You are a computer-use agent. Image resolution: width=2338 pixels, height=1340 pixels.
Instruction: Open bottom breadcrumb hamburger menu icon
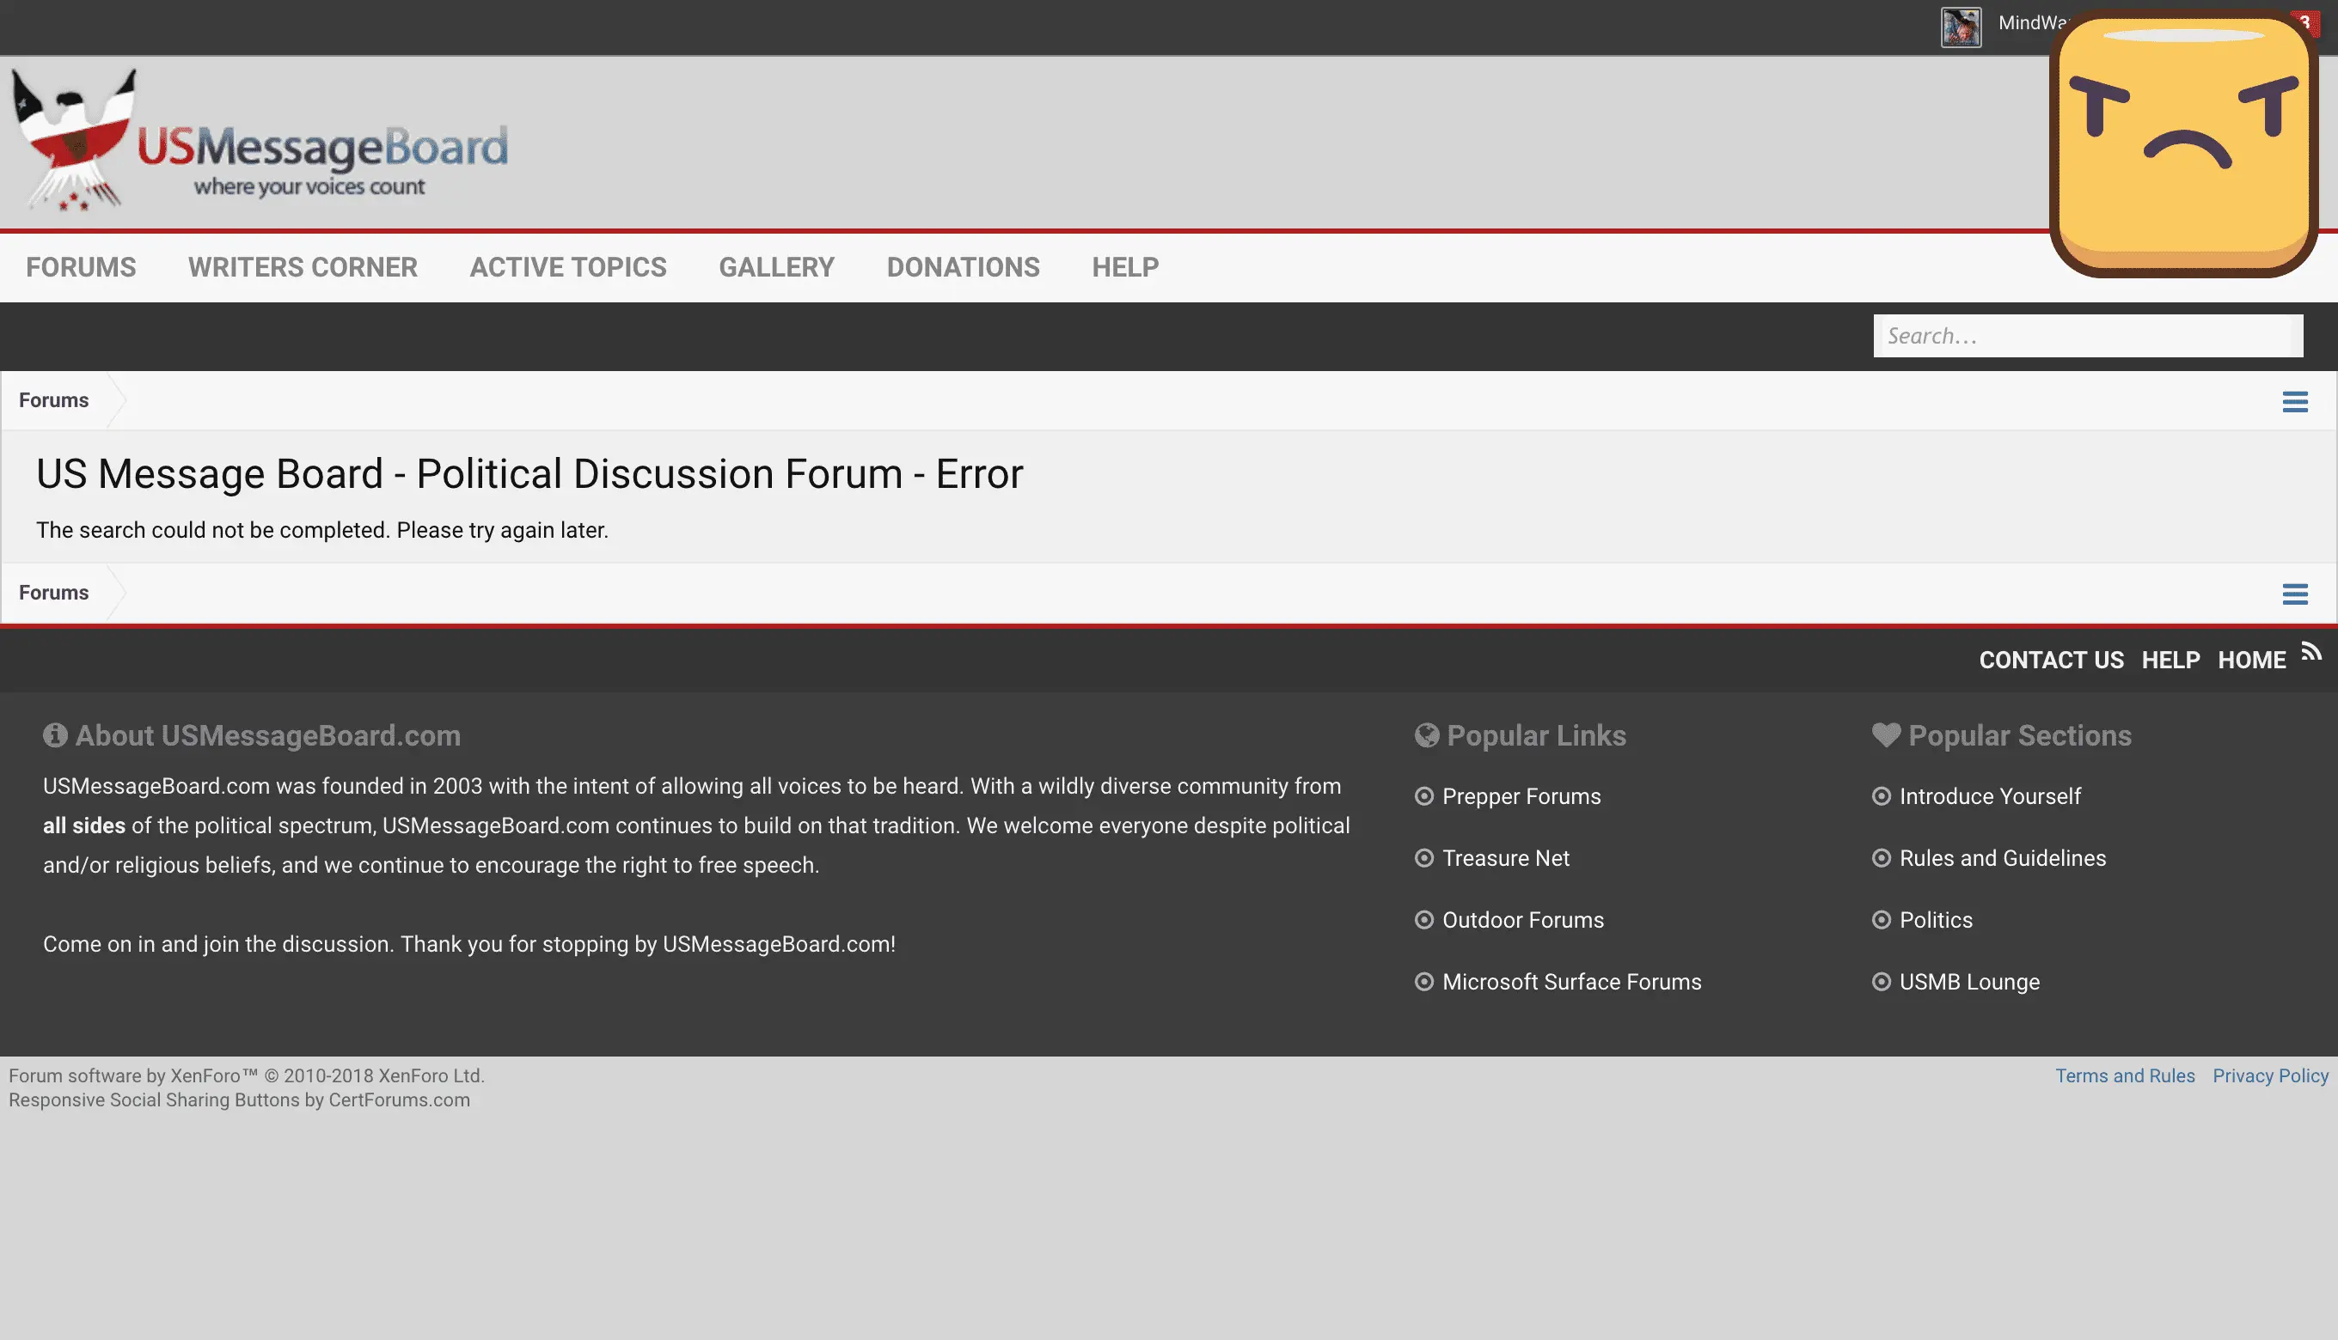tap(2295, 594)
